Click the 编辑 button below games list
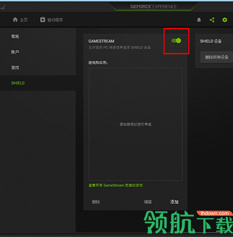The image size is (233, 237). point(148,202)
